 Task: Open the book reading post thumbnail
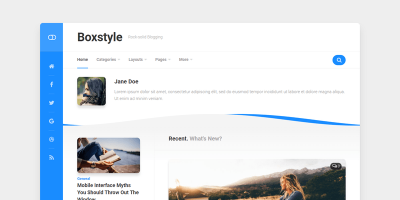[108, 155]
